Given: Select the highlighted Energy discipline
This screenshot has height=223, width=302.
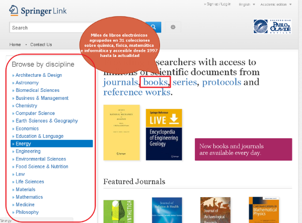Looking at the screenshot, I should pyautogui.click(x=52, y=144).
